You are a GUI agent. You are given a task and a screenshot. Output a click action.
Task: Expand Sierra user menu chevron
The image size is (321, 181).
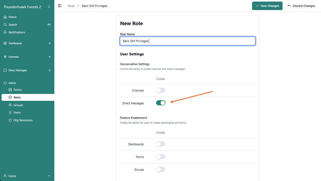click(49, 176)
